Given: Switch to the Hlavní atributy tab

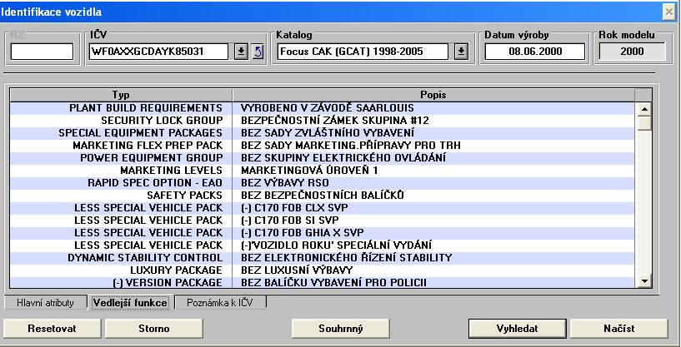Looking at the screenshot, I should 45,303.
